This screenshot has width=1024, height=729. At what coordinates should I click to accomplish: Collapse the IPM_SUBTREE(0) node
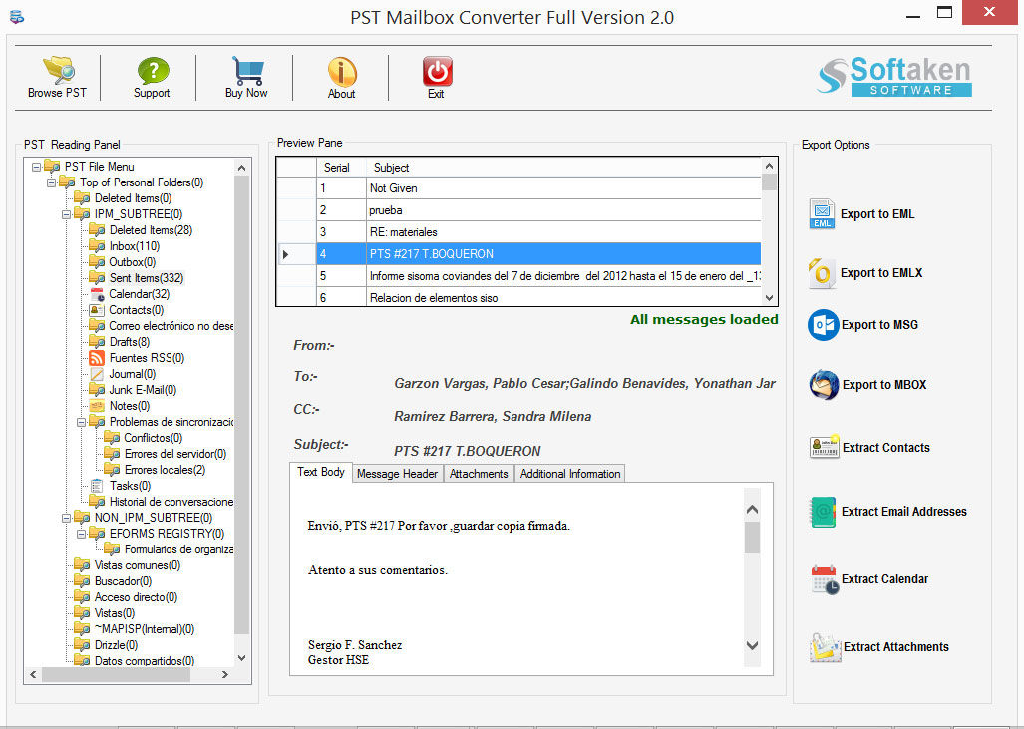pos(67,214)
